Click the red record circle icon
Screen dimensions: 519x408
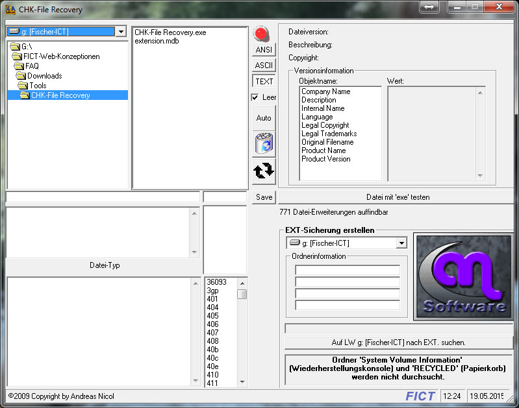tap(262, 33)
